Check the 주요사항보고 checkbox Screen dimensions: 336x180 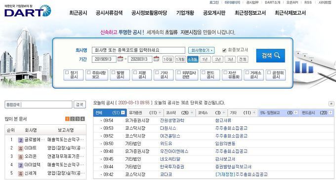point(89,72)
